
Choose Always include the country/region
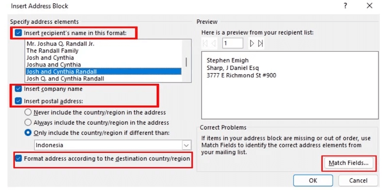click(x=28, y=123)
